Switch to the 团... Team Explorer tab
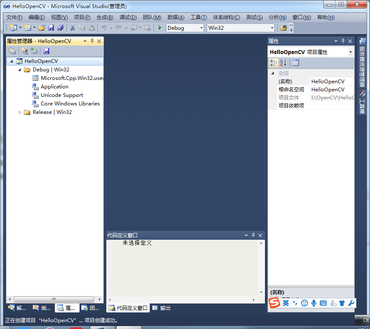The height and width of the screenshot is (329, 370). coord(91,308)
